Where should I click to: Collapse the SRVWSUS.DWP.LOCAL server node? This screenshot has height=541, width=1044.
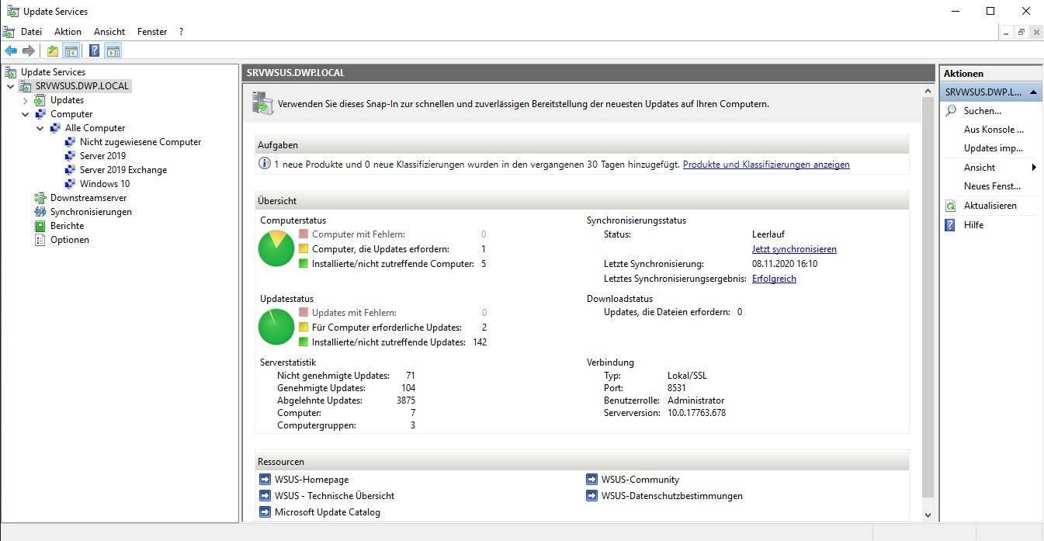tap(10, 86)
